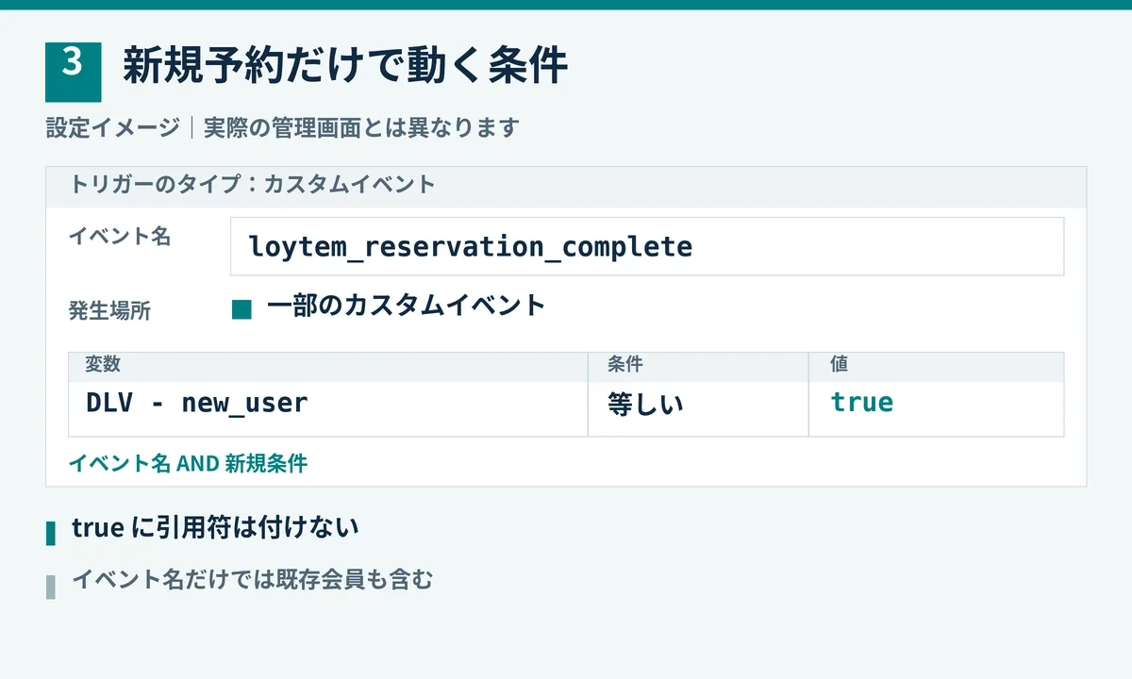Click the event name field loytem_reservation_complete

(647, 247)
